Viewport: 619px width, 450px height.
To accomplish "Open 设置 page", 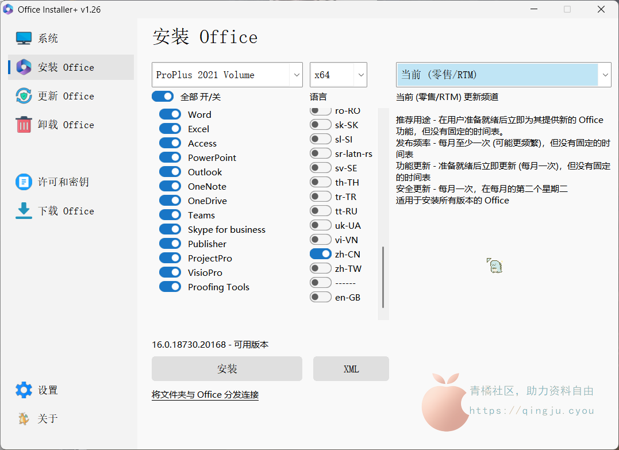I will [x=71, y=390].
